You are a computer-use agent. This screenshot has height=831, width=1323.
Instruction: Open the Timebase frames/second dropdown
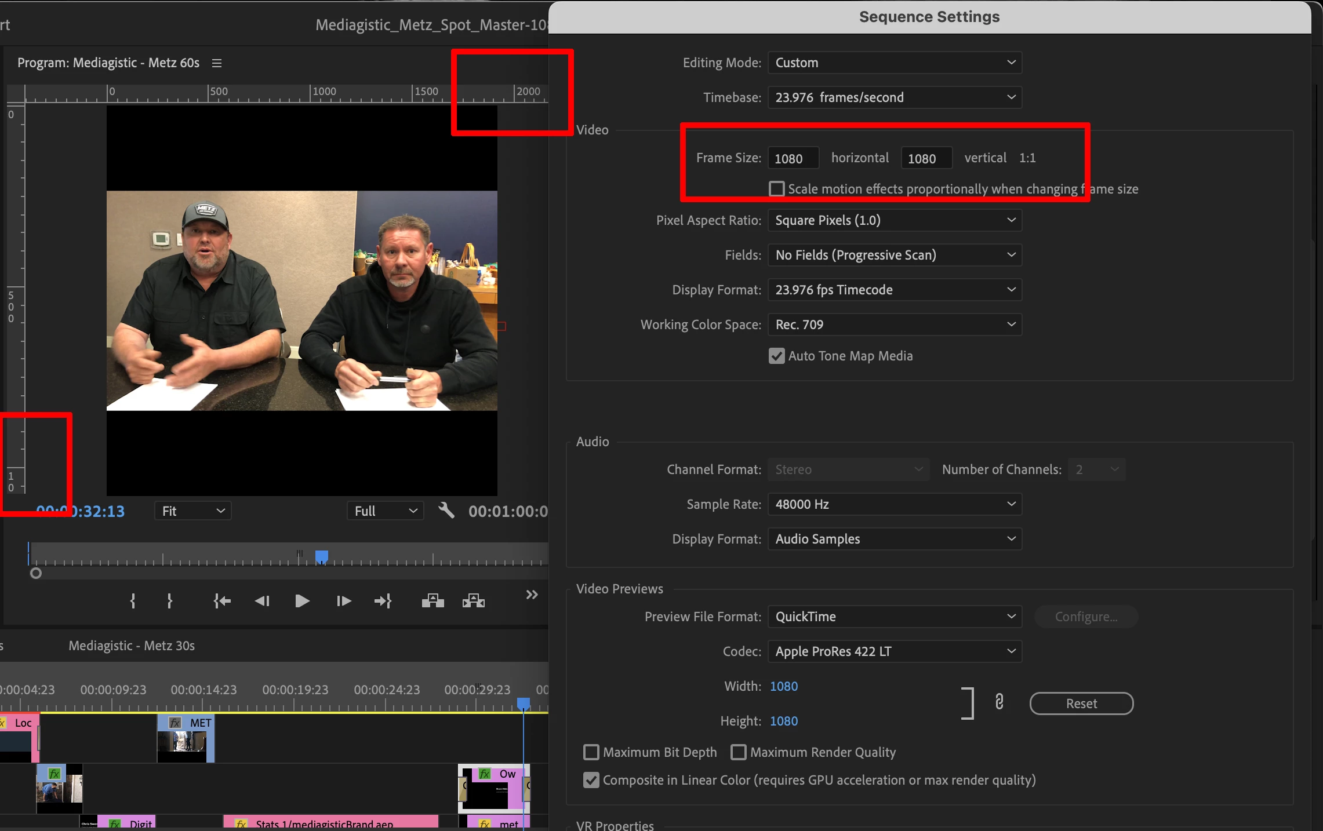tap(895, 97)
